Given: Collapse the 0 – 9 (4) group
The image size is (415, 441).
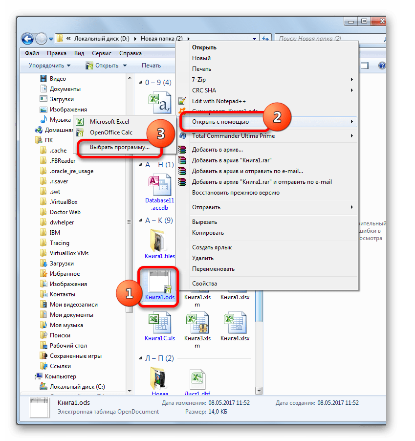Looking at the screenshot, I should pyautogui.click(x=140, y=83).
